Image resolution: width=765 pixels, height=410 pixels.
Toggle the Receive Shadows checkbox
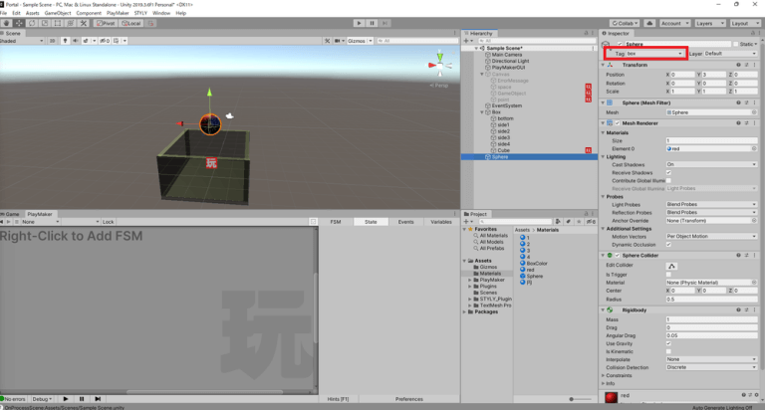pyautogui.click(x=668, y=172)
